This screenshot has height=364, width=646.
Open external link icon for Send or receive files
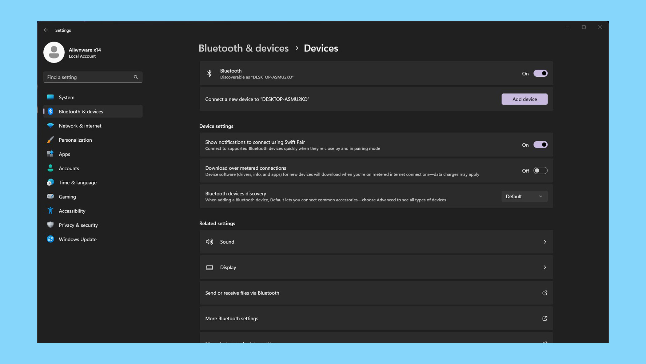pyautogui.click(x=544, y=293)
